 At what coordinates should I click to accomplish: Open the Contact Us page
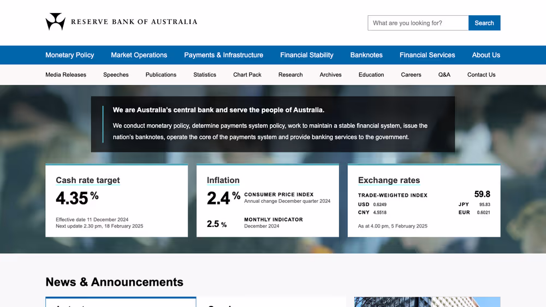point(481,75)
